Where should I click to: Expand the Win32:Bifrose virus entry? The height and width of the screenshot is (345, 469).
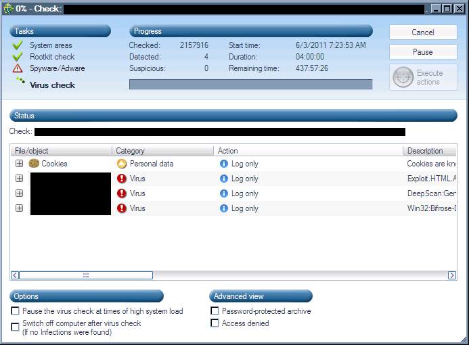pos(19,208)
